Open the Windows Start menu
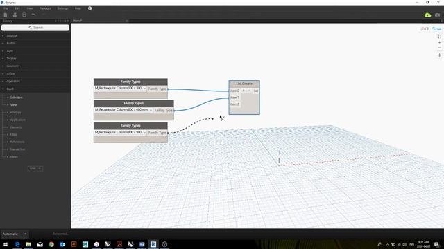This screenshot has width=444, height=249. tap(6, 244)
